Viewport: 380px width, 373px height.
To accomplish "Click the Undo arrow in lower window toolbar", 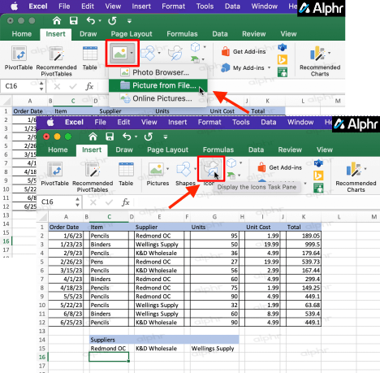I will (127, 137).
